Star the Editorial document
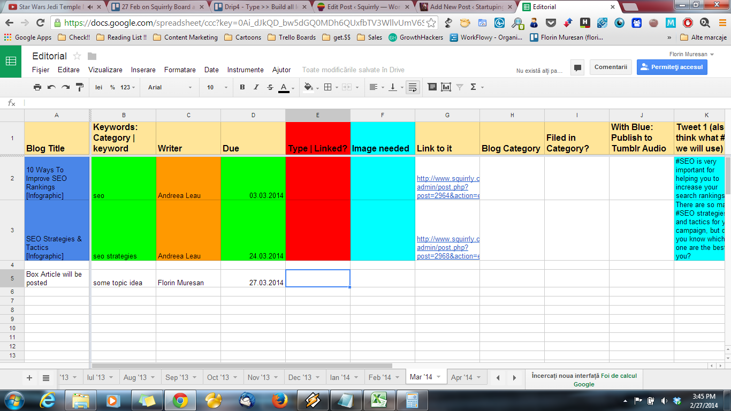The height and width of the screenshot is (411, 731). [x=77, y=56]
